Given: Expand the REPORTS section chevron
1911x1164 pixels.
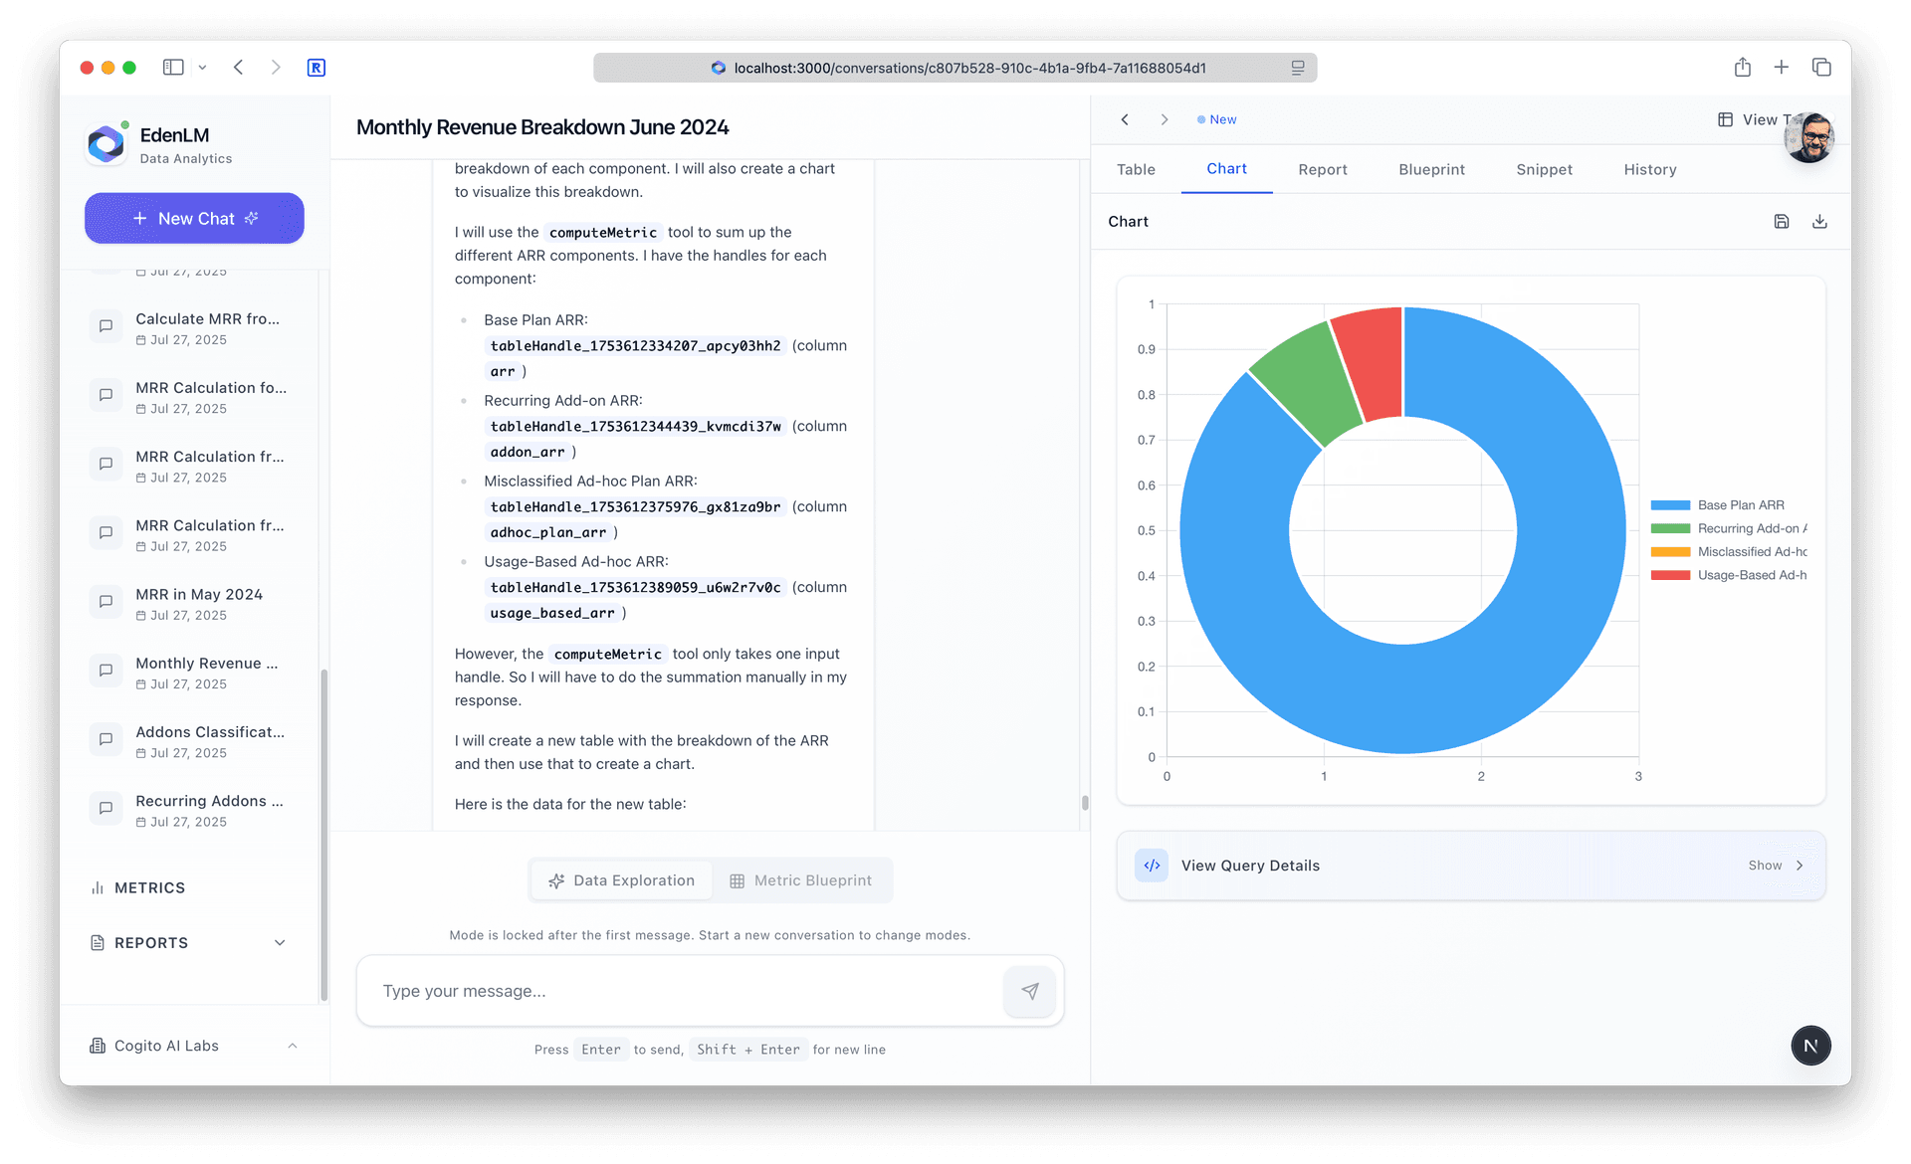Looking at the screenshot, I should 280,942.
